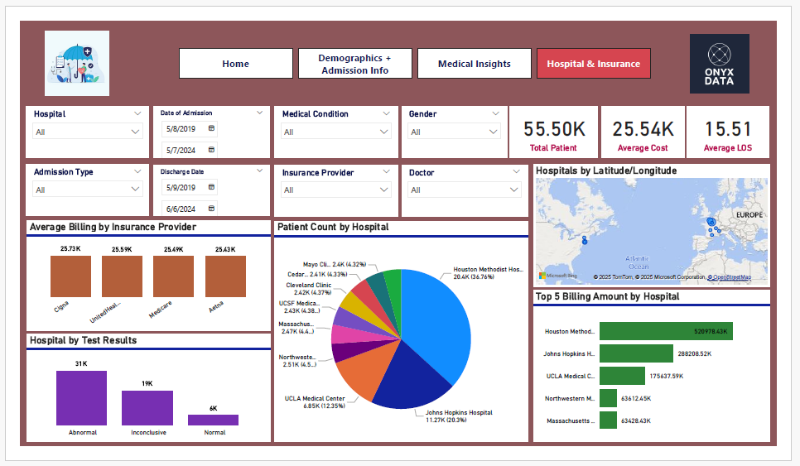Expand the Discharge Date slicer chevron
The width and height of the screenshot is (800, 466).
point(260,171)
